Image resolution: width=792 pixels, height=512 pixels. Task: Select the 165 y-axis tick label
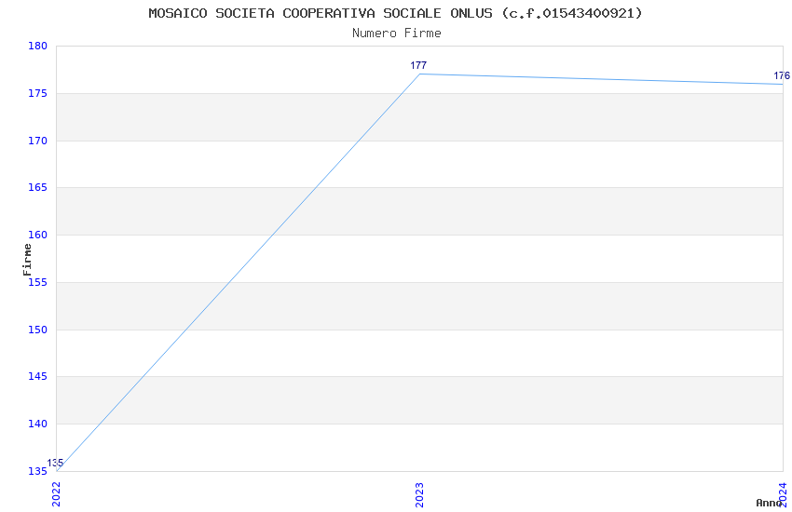37,188
